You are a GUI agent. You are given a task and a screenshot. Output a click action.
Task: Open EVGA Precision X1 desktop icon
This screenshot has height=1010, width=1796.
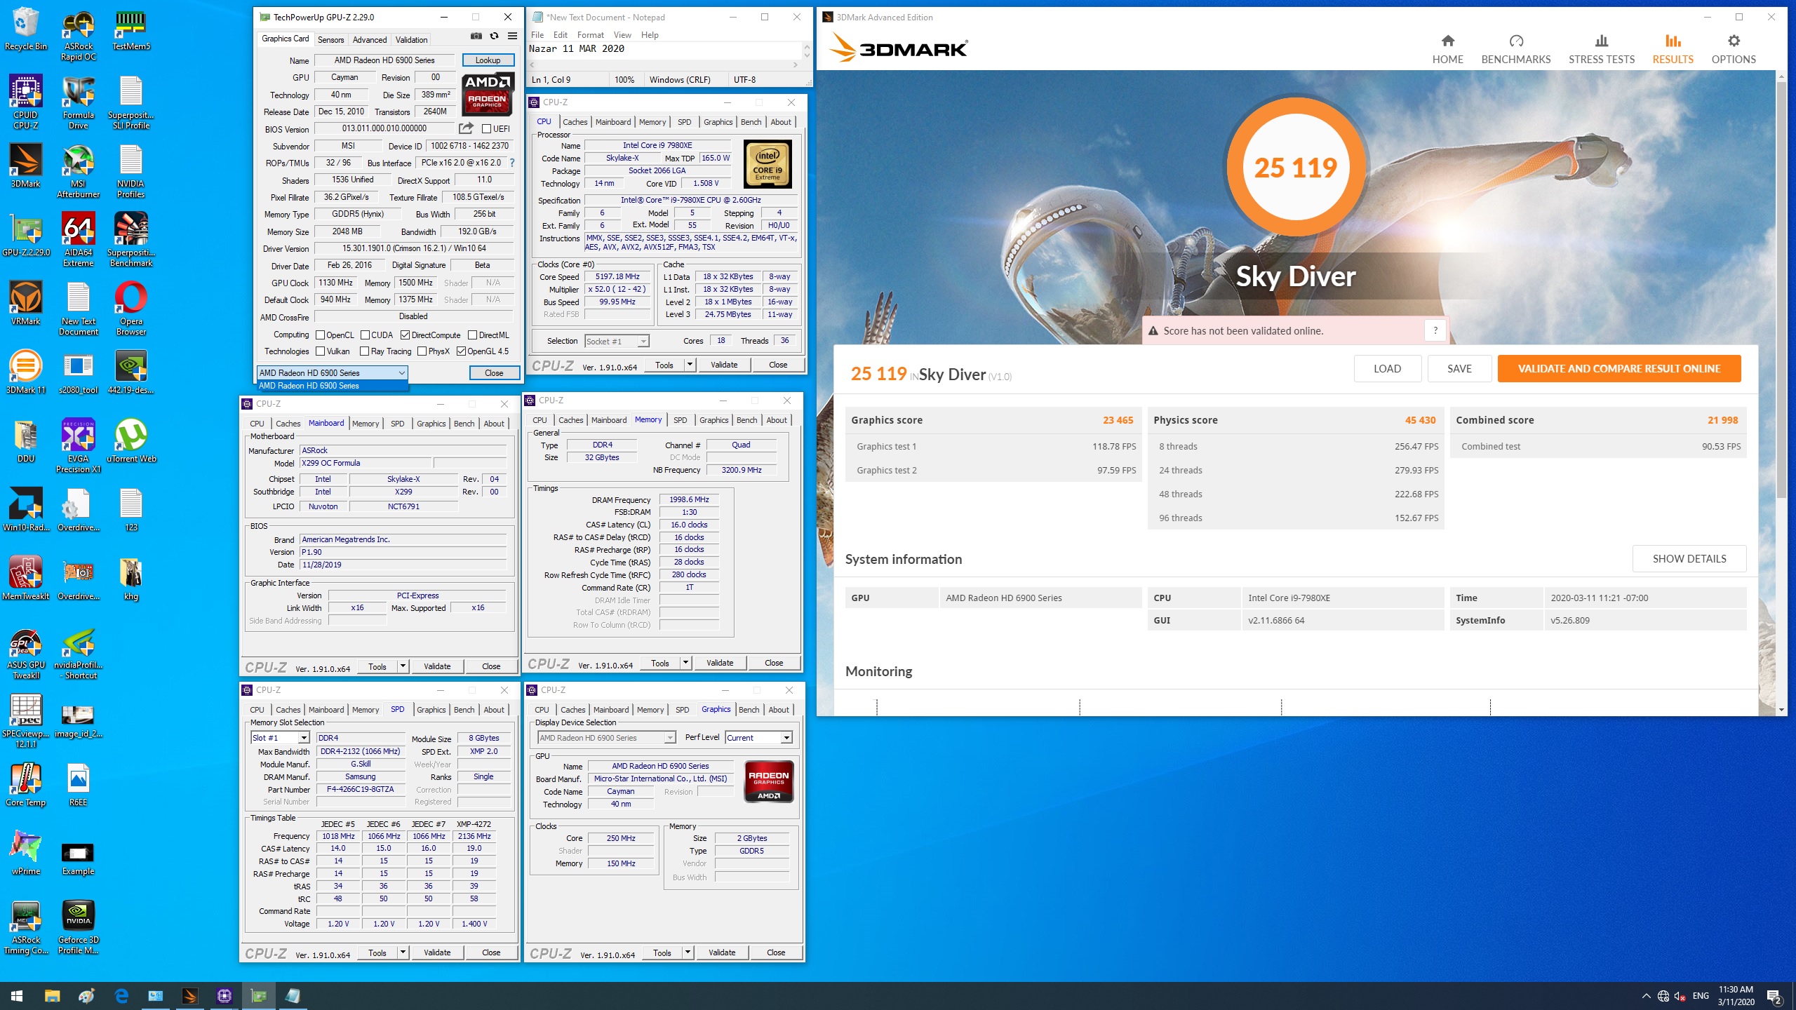pos(79,446)
